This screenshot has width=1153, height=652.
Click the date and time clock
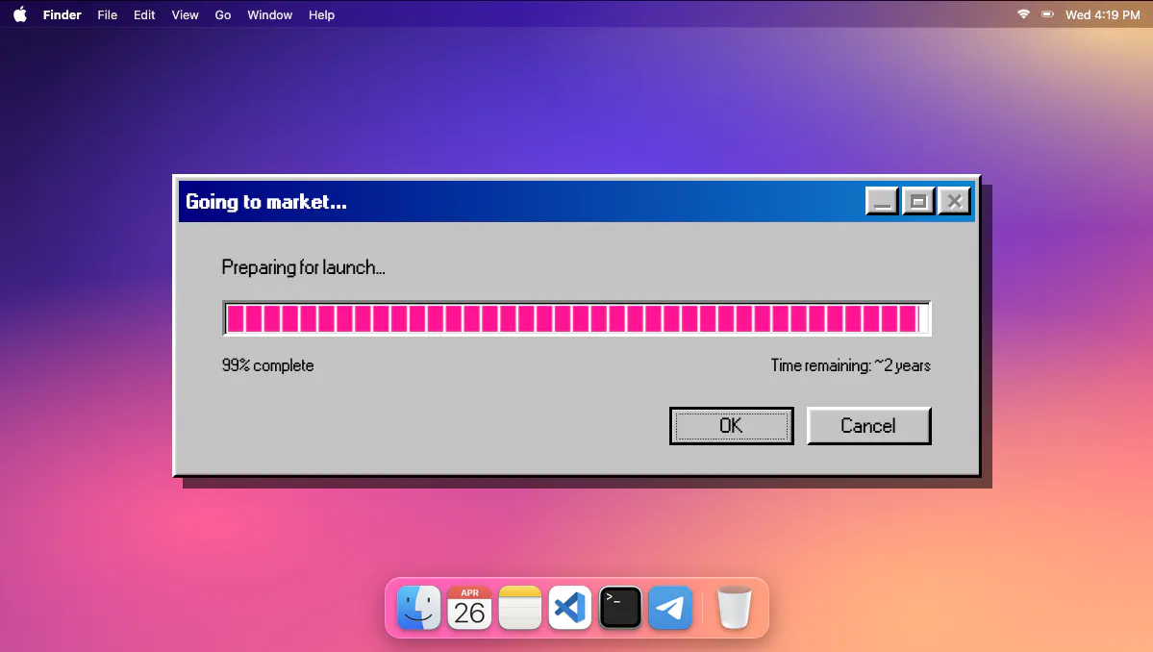click(x=1102, y=14)
